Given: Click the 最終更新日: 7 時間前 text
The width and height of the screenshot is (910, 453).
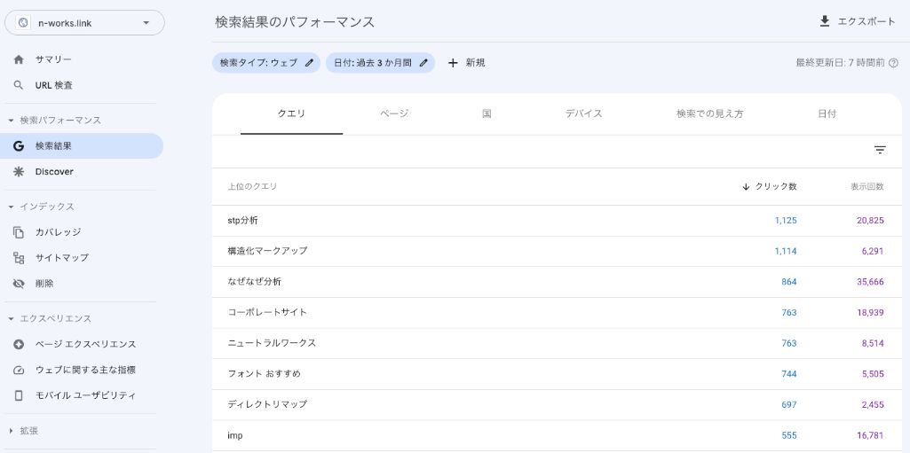Looking at the screenshot, I should click(841, 63).
